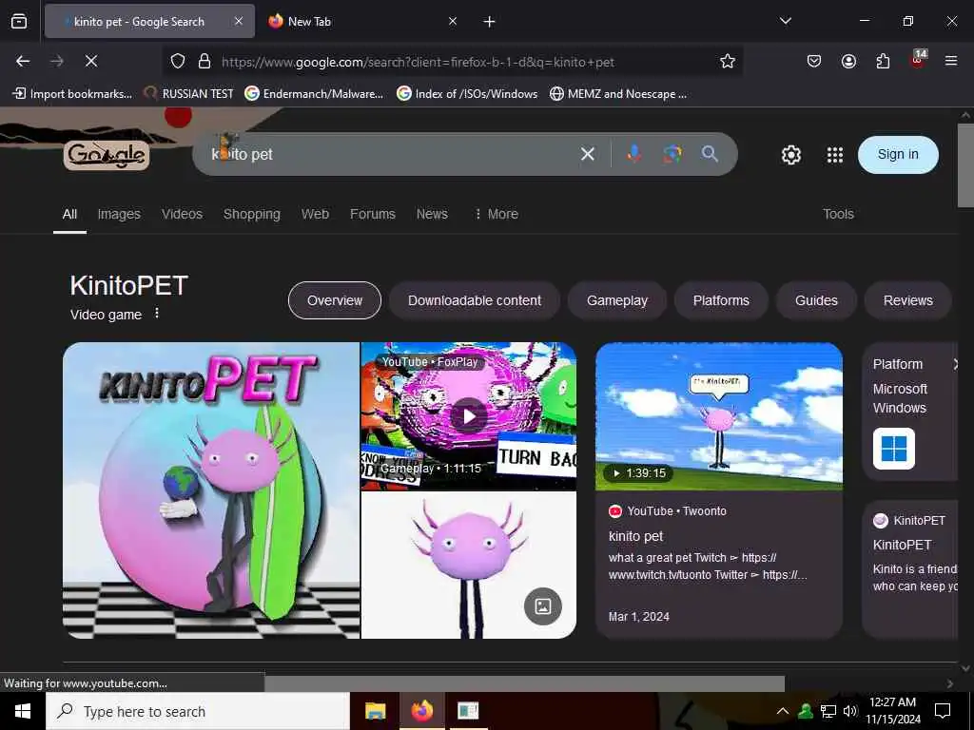Click the Microsoft Windows platform logo
This screenshot has width=974, height=730.
tap(894, 449)
